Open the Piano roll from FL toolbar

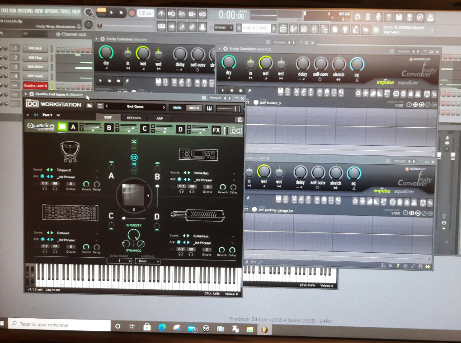coord(294,29)
